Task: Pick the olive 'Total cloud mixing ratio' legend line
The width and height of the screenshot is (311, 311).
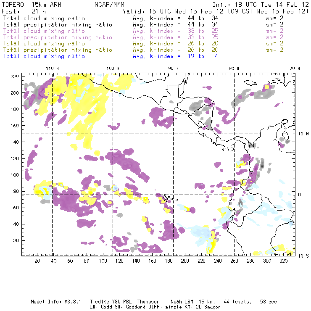Action: [44, 43]
